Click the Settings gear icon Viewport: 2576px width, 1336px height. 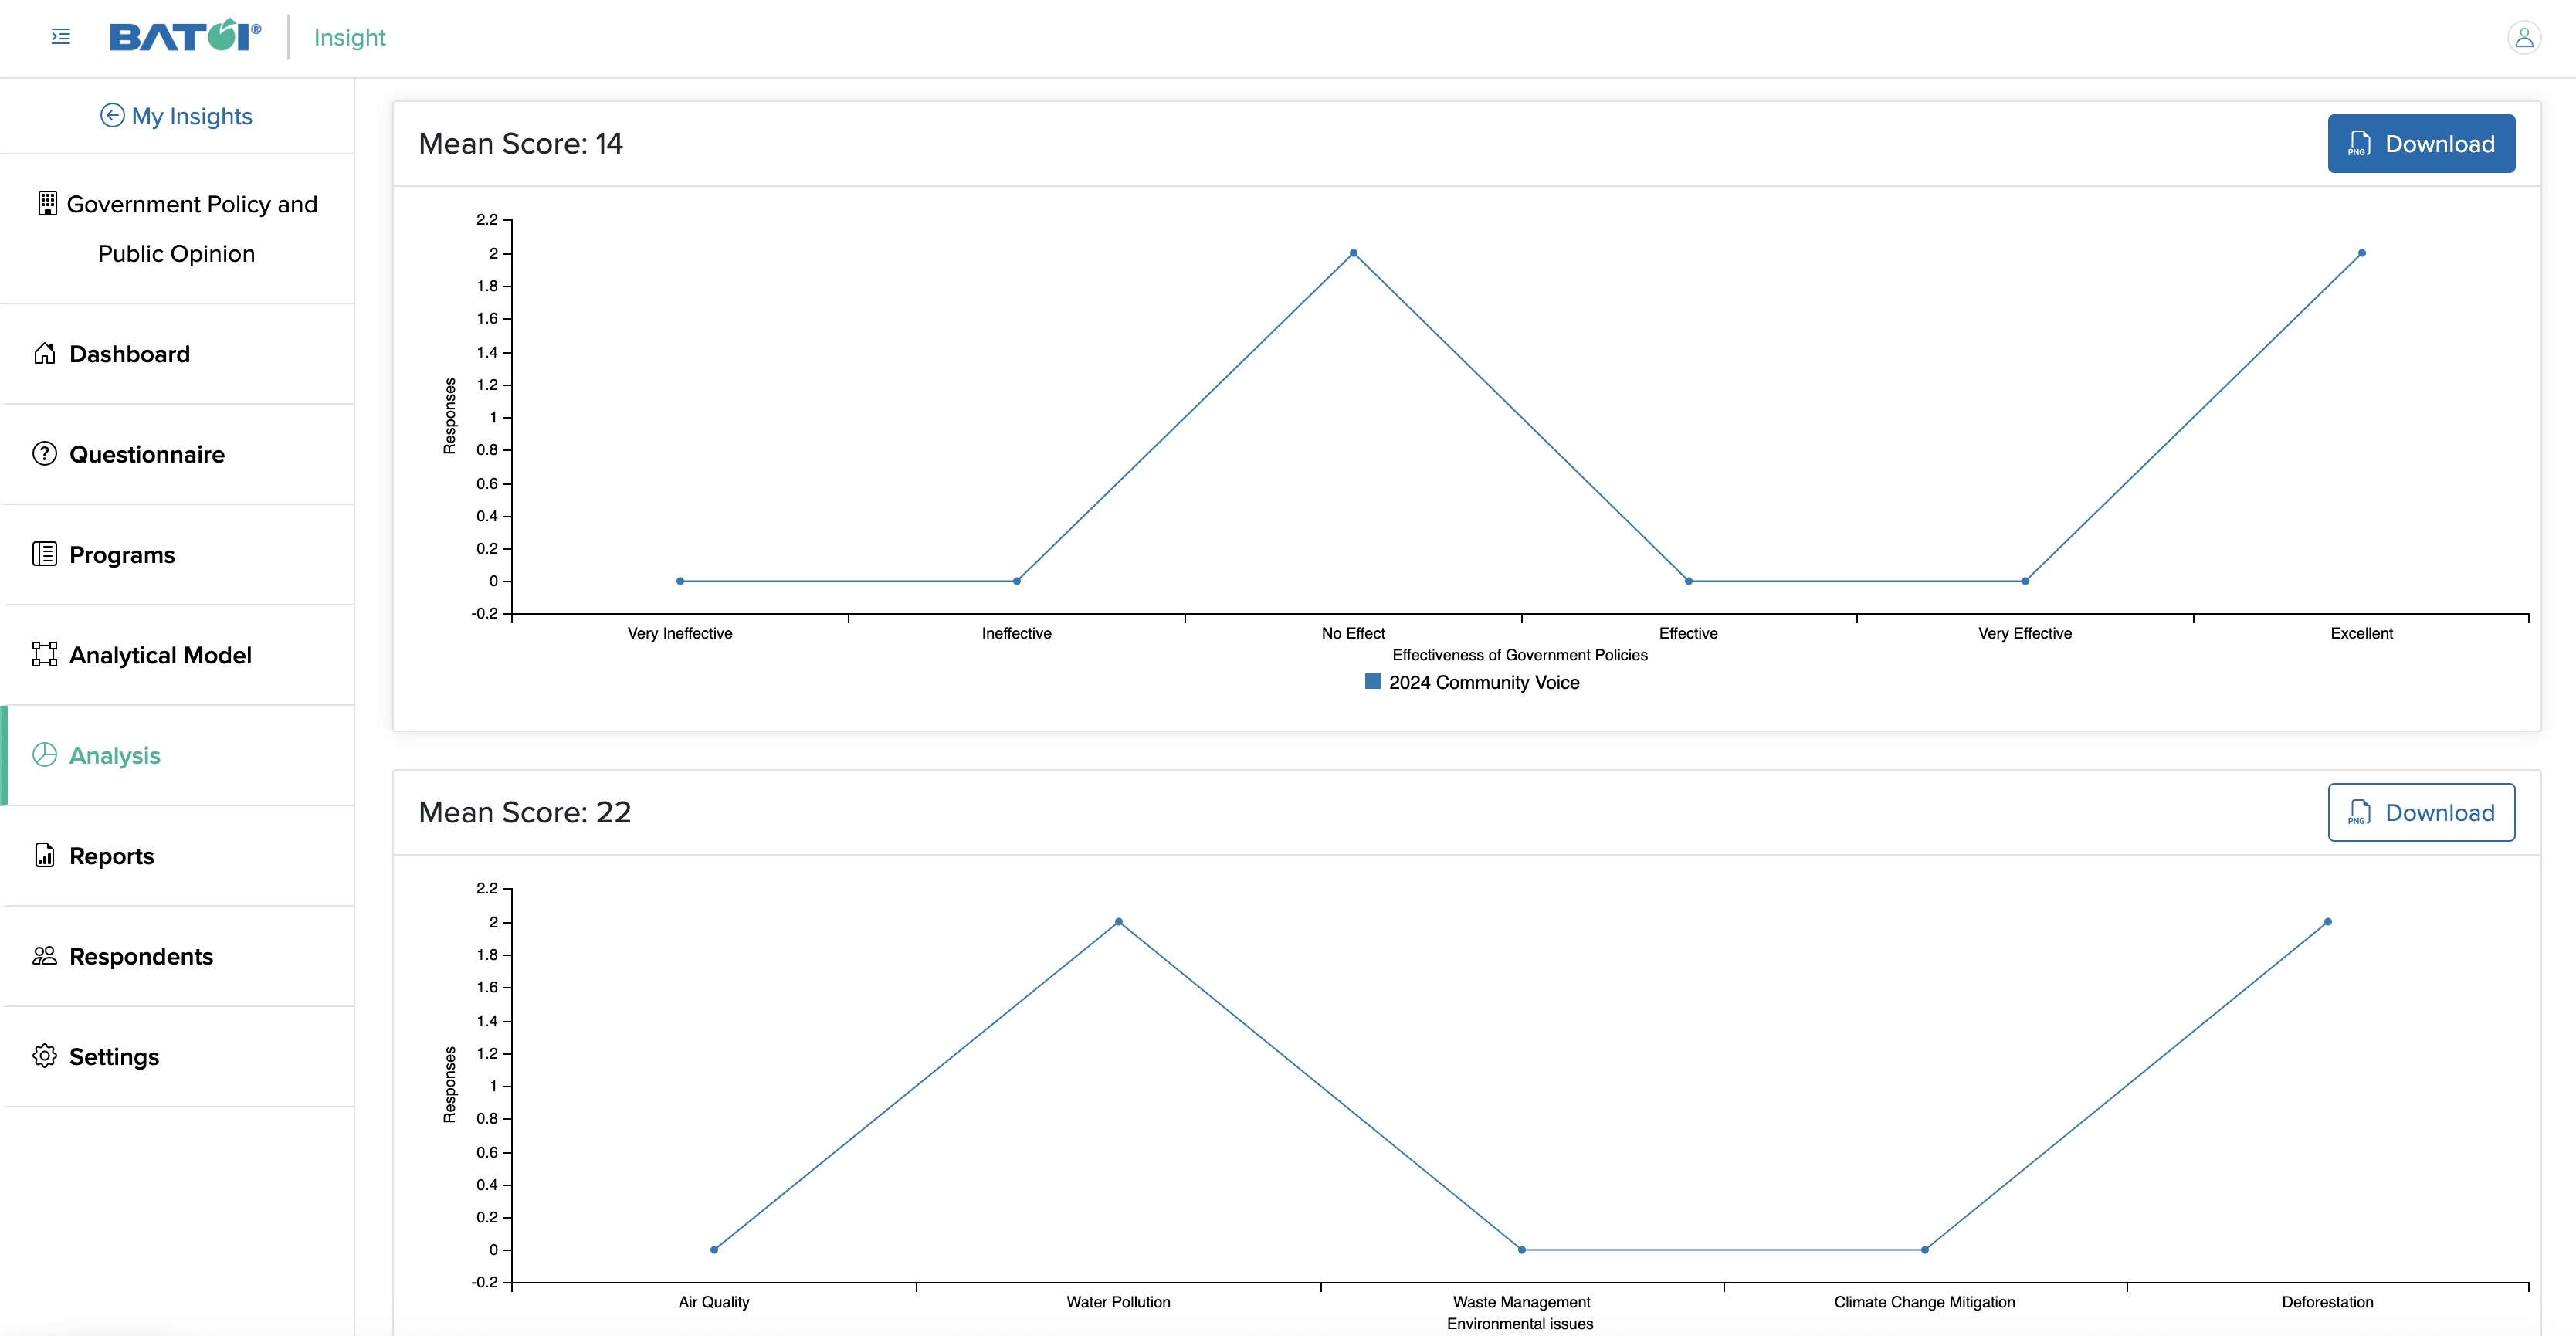point(45,1056)
